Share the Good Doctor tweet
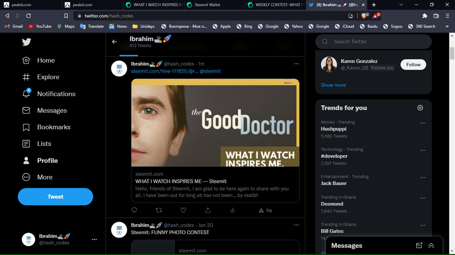This screenshot has width=455, height=255. pyautogui.click(x=208, y=210)
